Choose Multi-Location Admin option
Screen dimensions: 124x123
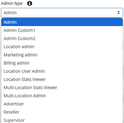[x=62, y=95]
